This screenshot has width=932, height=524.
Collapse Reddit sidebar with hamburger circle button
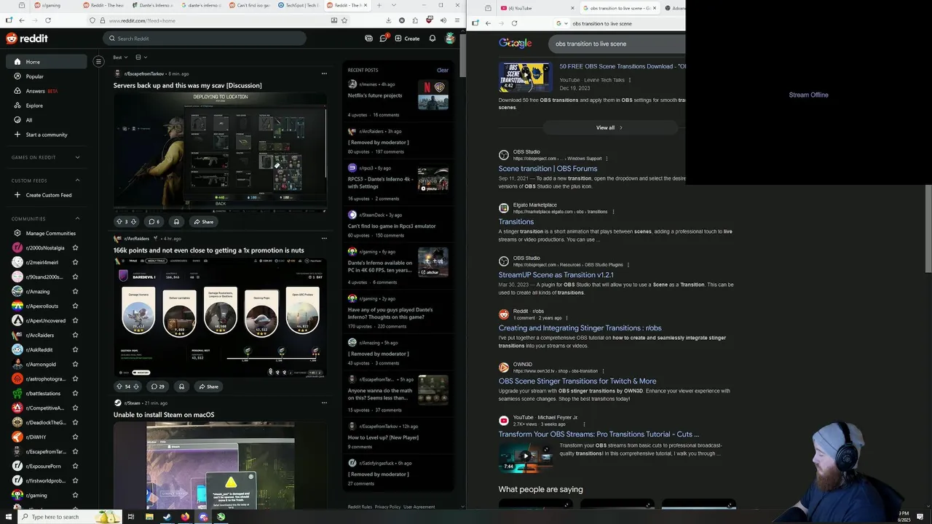click(98, 61)
